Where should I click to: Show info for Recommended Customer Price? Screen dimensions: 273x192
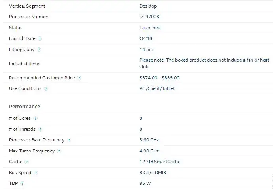tap(79, 78)
